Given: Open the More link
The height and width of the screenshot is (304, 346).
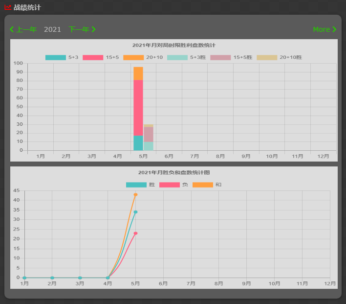Looking at the screenshot, I should (x=321, y=29).
